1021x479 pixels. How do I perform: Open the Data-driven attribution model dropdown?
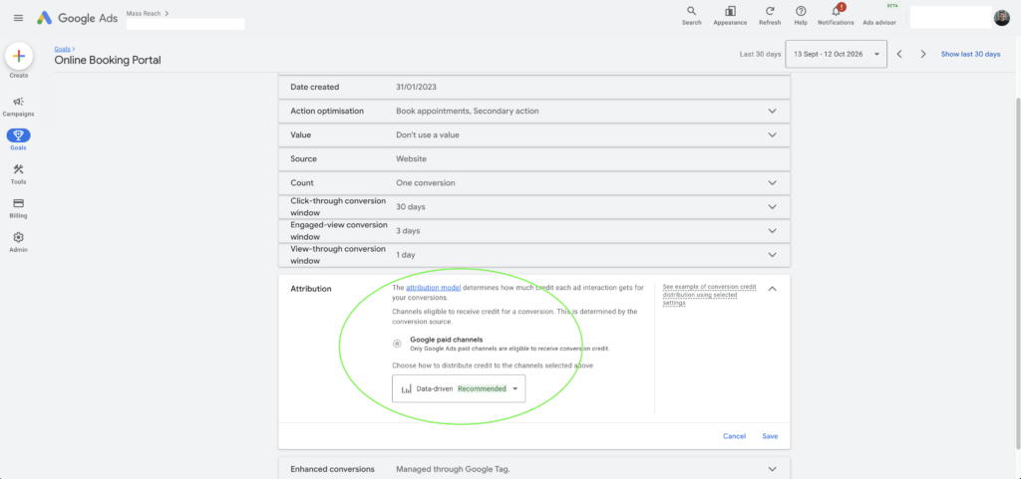point(459,388)
